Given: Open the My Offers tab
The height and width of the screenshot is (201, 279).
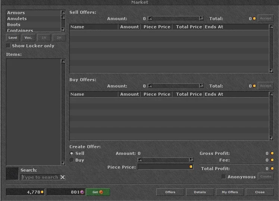Looking at the screenshot, I should (x=230, y=192).
